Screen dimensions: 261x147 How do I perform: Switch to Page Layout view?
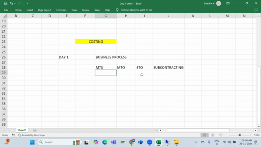pyautogui.click(x=213, y=135)
